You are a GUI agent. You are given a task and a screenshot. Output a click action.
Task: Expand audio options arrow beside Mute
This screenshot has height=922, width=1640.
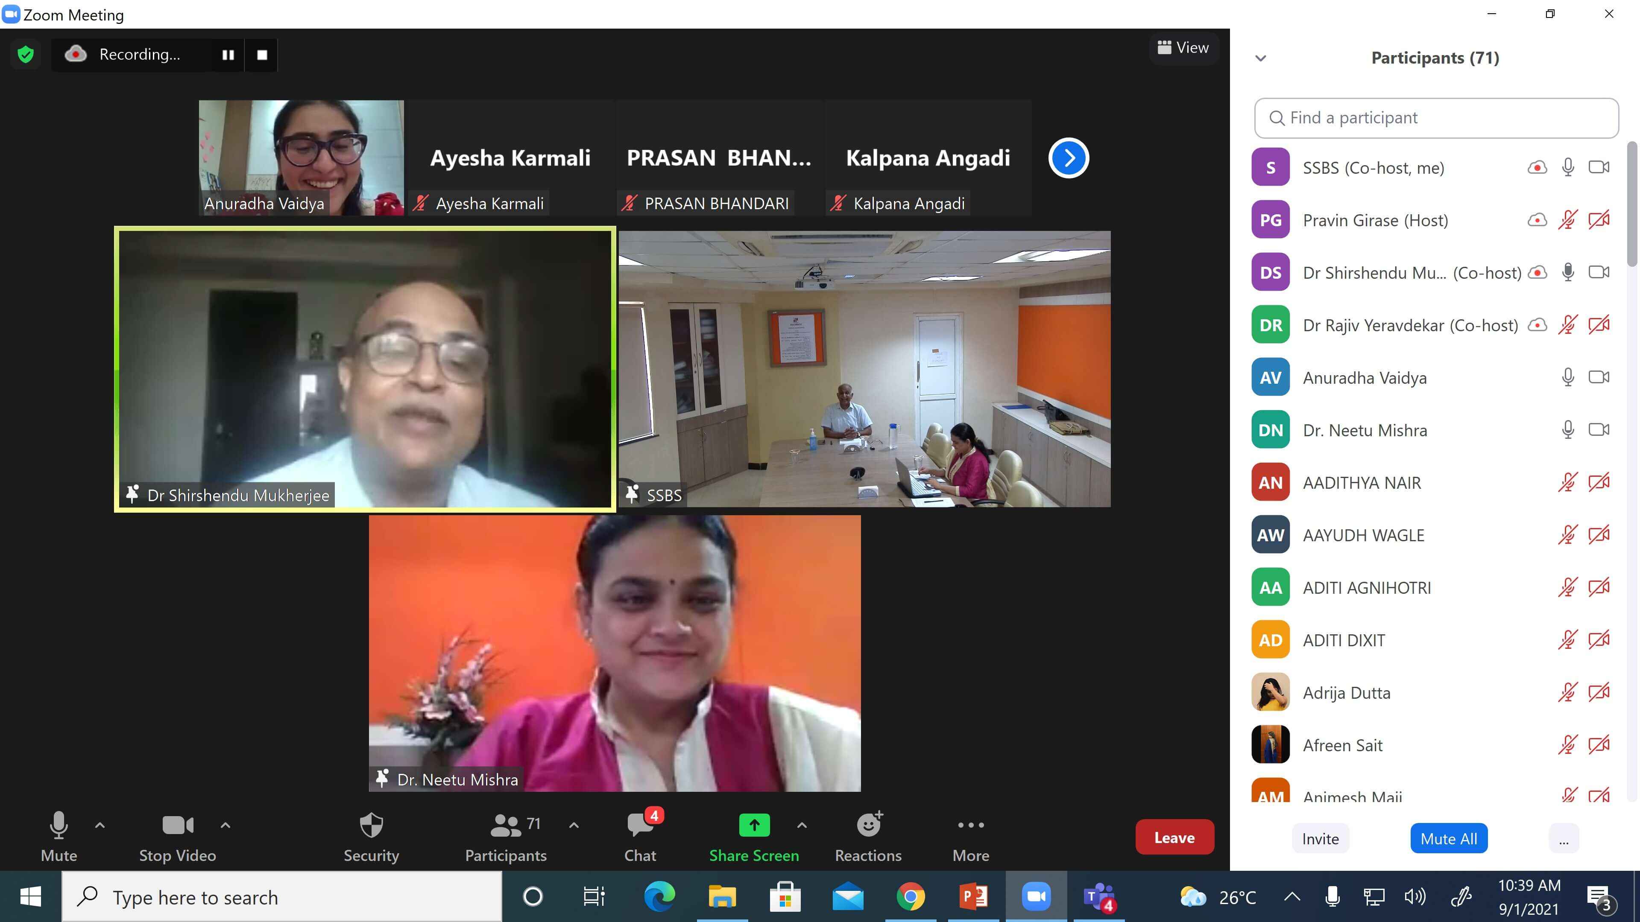click(x=100, y=825)
